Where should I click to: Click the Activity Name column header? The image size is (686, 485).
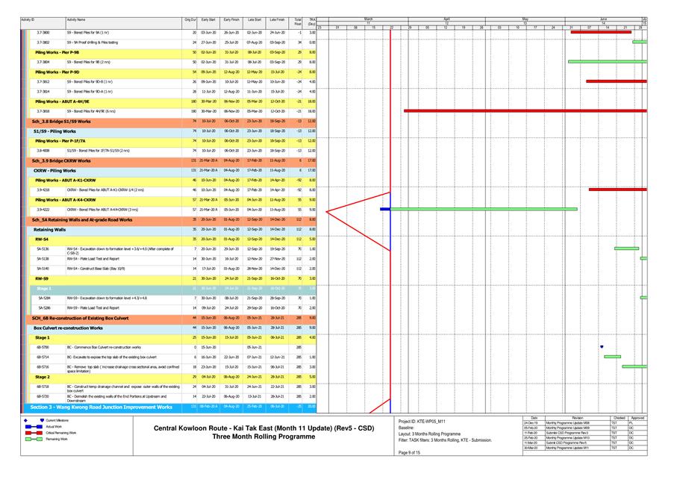pos(76,19)
